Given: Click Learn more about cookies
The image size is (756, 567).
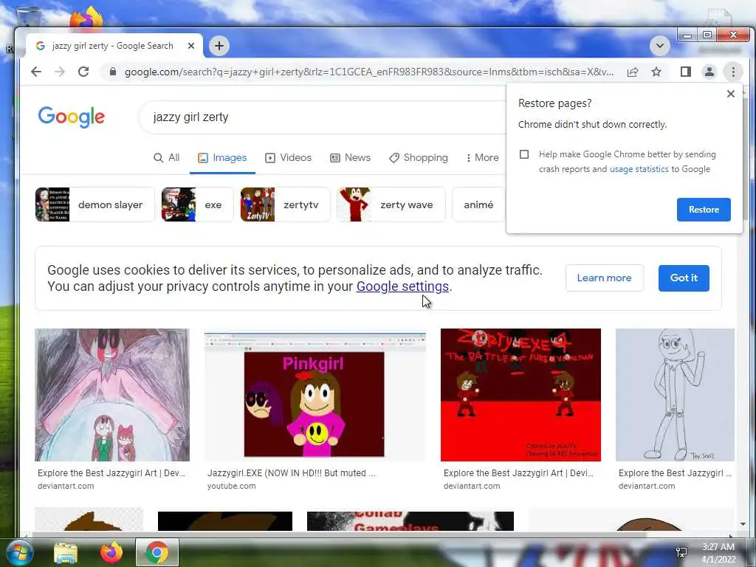Looking at the screenshot, I should tap(604, 278).
